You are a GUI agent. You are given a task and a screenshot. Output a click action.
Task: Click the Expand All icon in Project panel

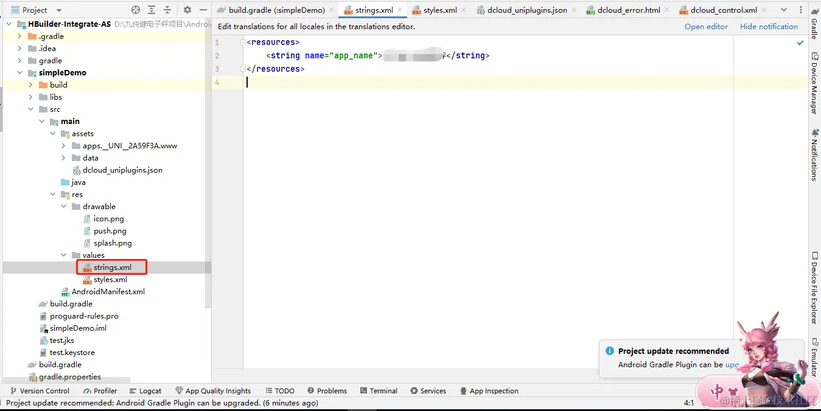click(152, 10)
